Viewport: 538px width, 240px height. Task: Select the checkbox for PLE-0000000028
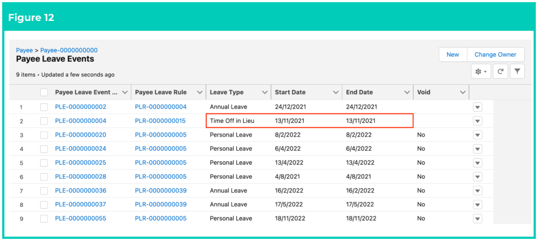tap(44, 177)
